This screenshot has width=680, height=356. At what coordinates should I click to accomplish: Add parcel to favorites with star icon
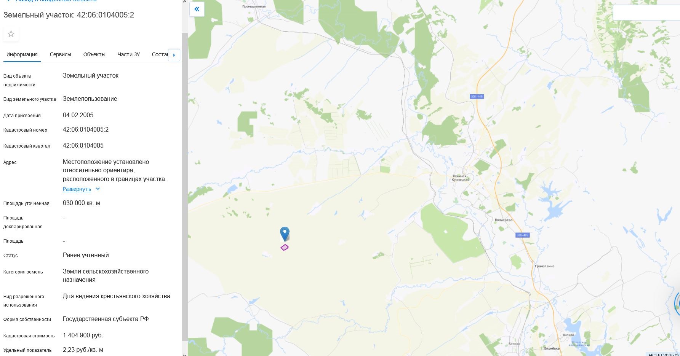click(x=11, y=34)
